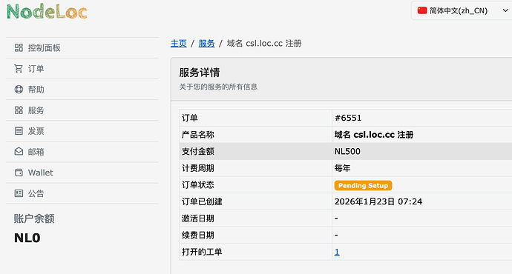Follow the 主页 breadcrumb link

(x=179, y=44)
